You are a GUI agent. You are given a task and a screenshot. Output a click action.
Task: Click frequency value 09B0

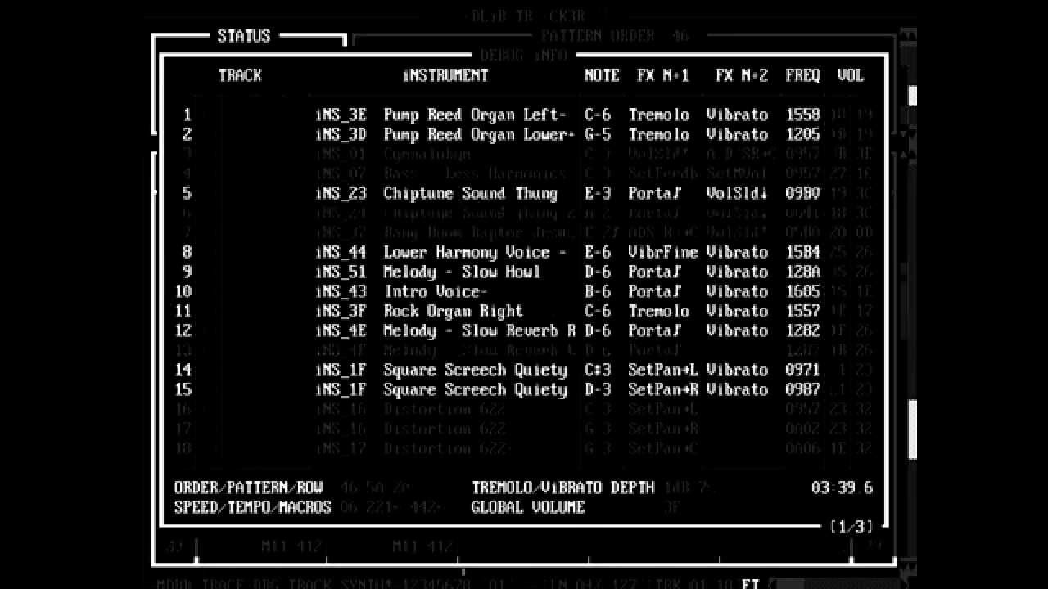pos(802,194)
